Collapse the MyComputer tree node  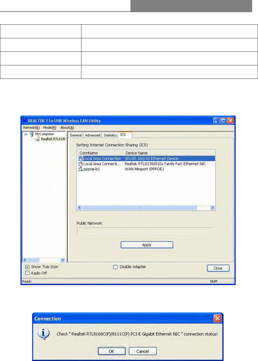[26, 134]
